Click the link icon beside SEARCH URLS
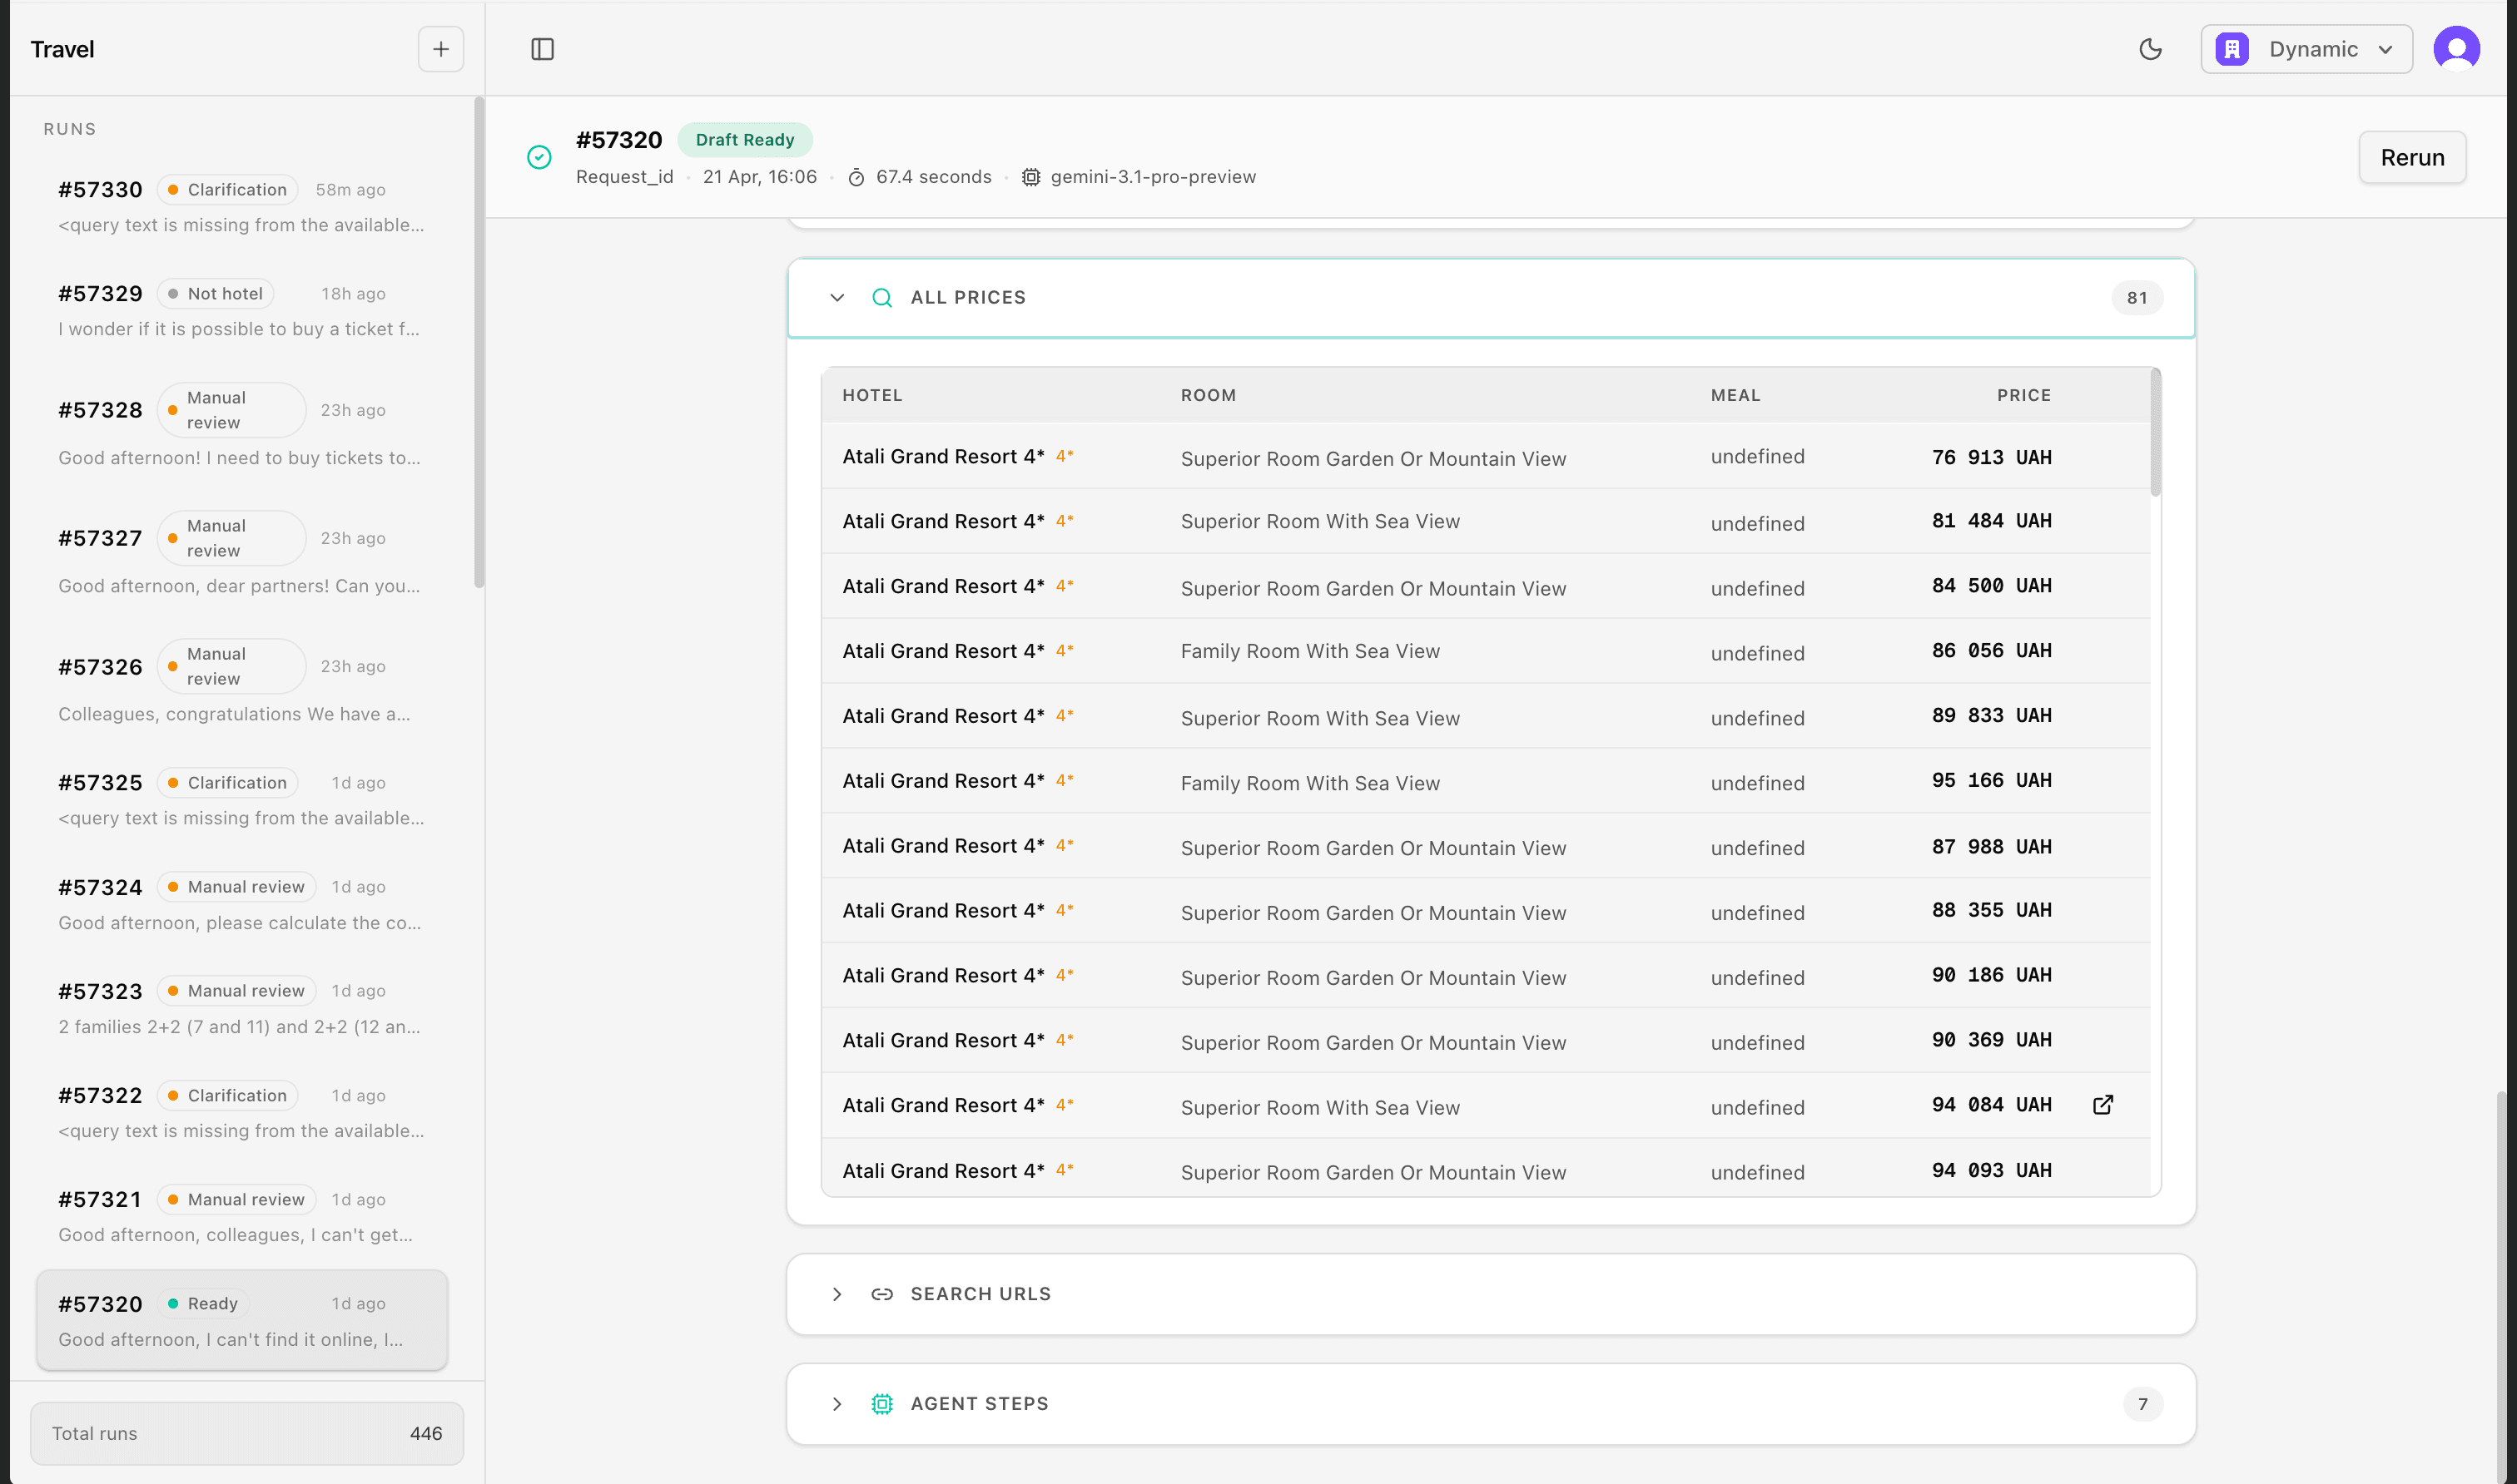Image resolution: width=2517 pixels, height=1484 pixels. pyautogui.click(x=881, y=1293)
